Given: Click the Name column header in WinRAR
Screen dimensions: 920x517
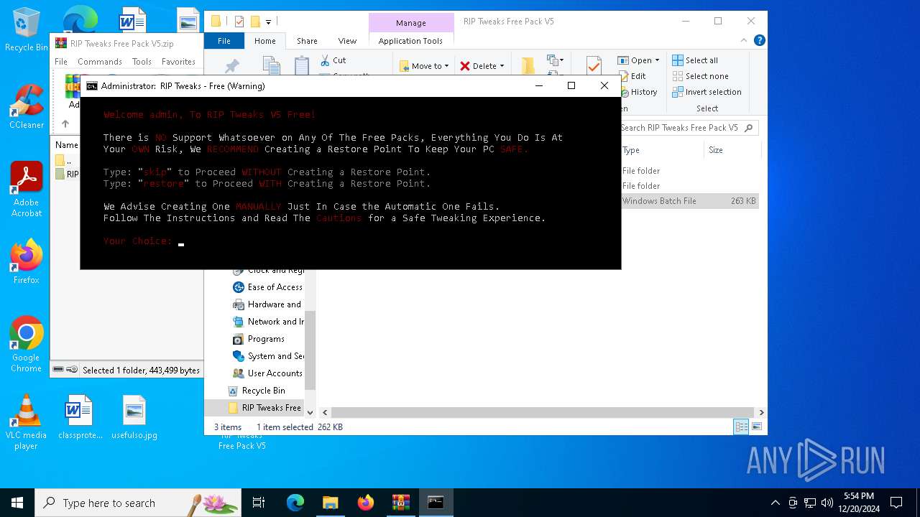Looking at the screenshot, I should [x=67, y=145].
